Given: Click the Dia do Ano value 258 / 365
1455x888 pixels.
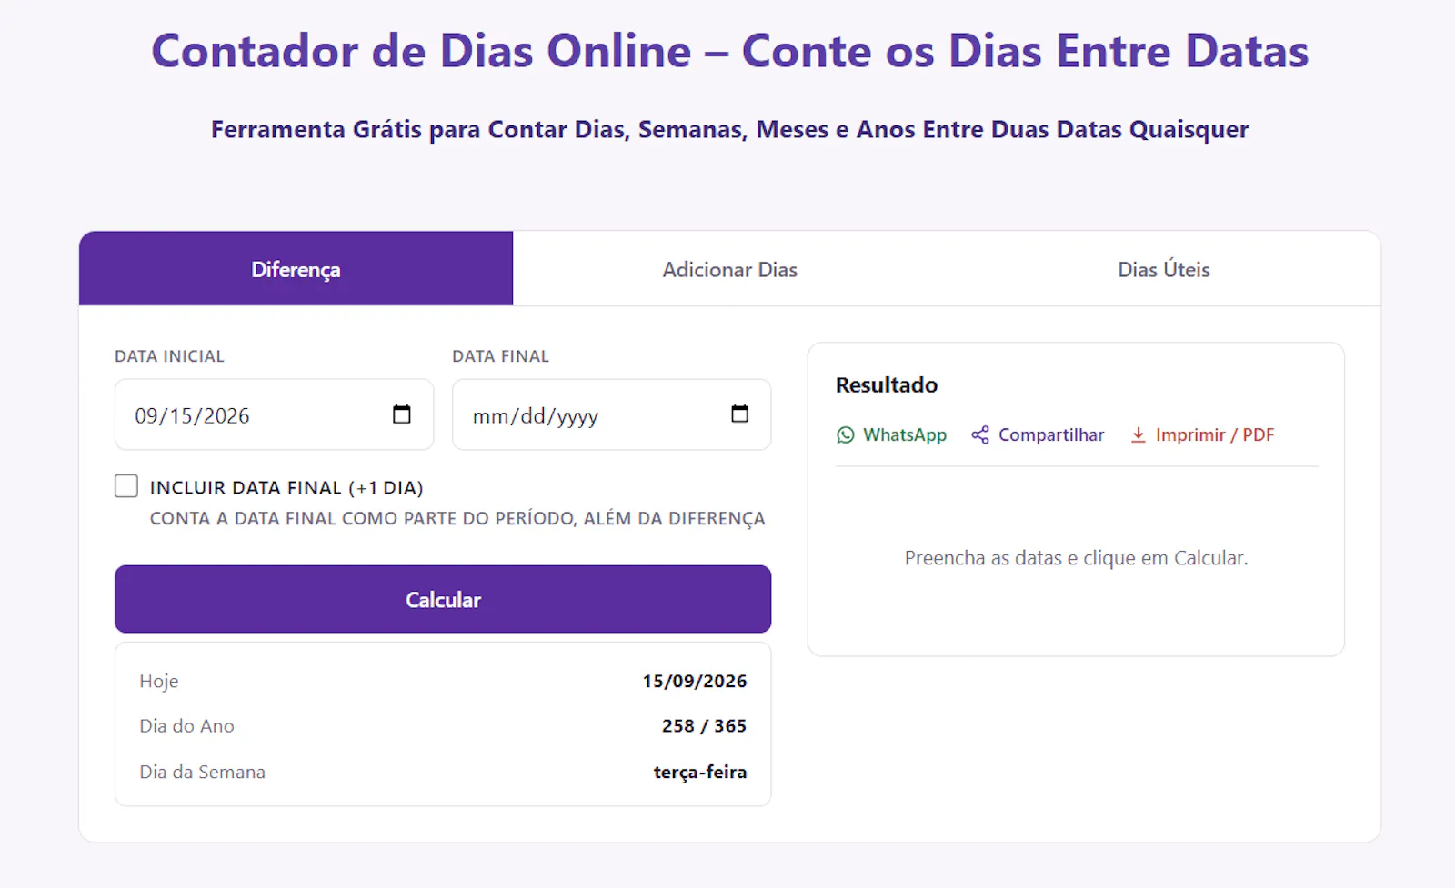Looking at the screenshot, I should coord(704,726).
